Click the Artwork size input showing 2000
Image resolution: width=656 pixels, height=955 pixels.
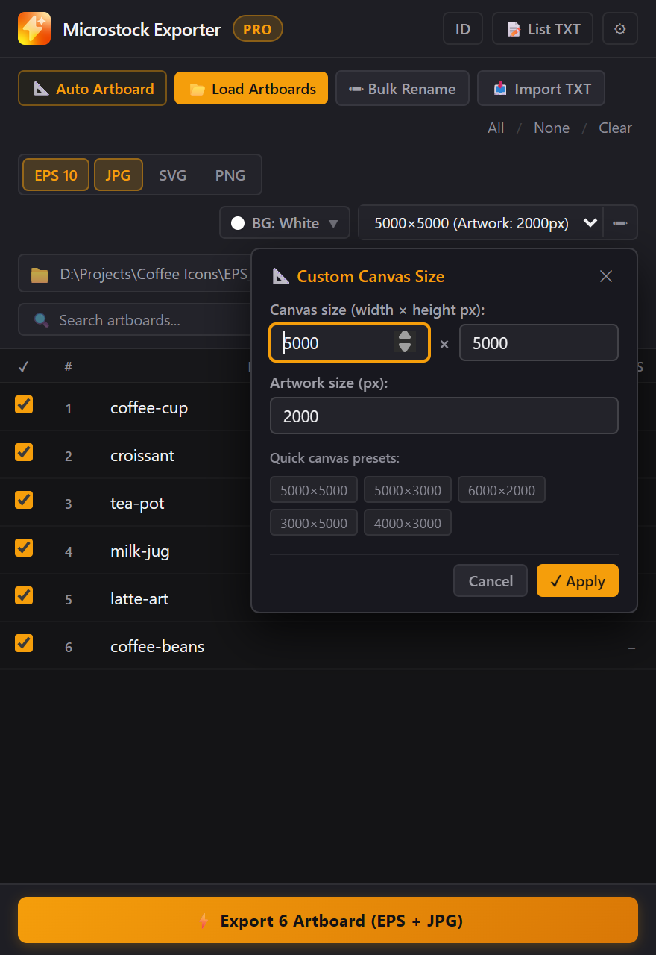pyautogui.click(x=444, y=416)
